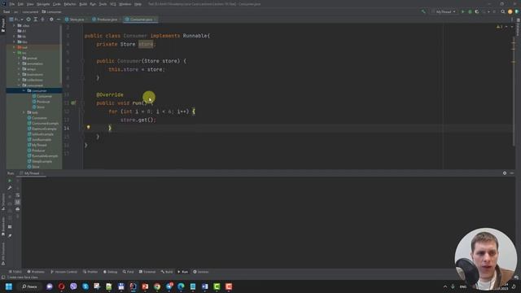Click the Collapse All icon in Project panel
Image resolution: width=521 pixels, height=293 pixels.
pyautogui.click(x=42, y=20)
